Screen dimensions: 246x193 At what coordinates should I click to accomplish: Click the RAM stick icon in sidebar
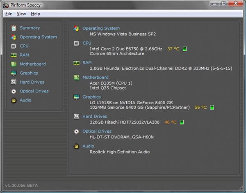(x=14, y=55)
